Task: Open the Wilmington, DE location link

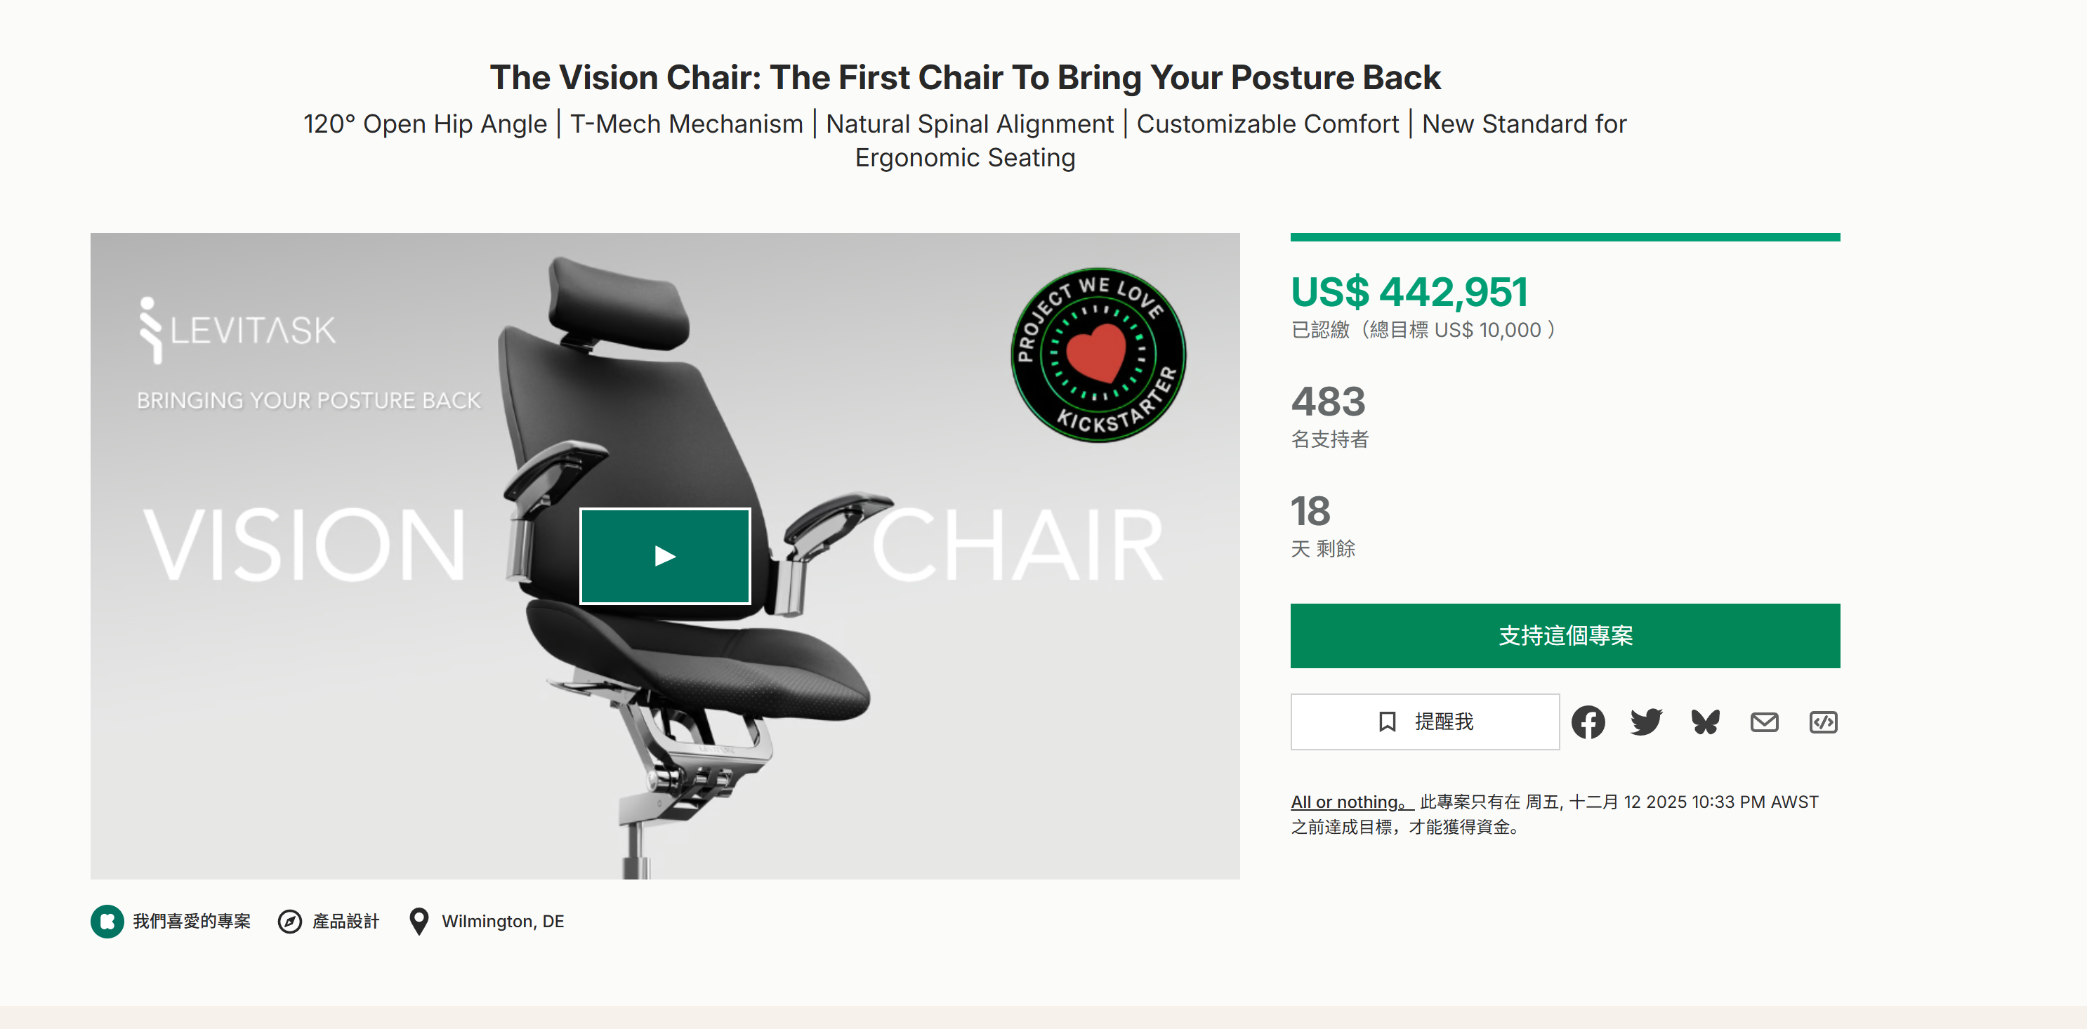Action: click(502, 922)
